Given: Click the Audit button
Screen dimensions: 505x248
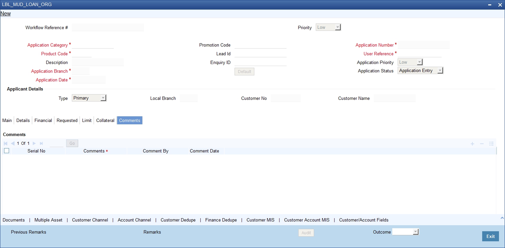Looking at the screenshot, I should (306, 233).
